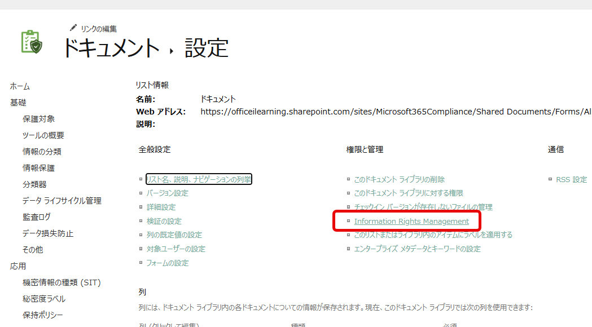The height and width of the screenshot is (327, 592).
Task: Open エンタープライズ メタデータとキーワードの設定
Action: 417,249
